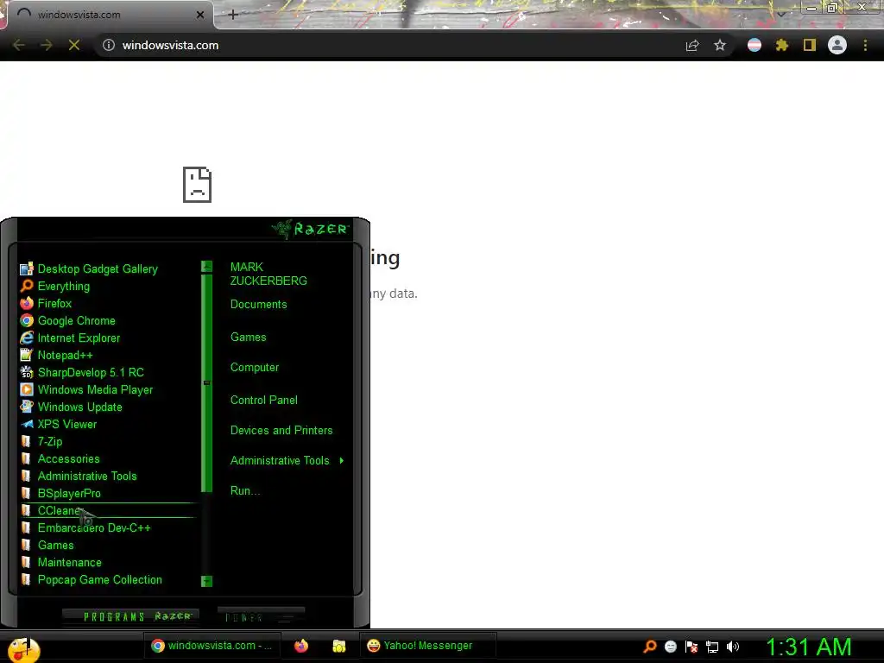The height and width of the screenshot is (663, 884).
Task: Open the Run... dialog
Action: coord(245,490)
